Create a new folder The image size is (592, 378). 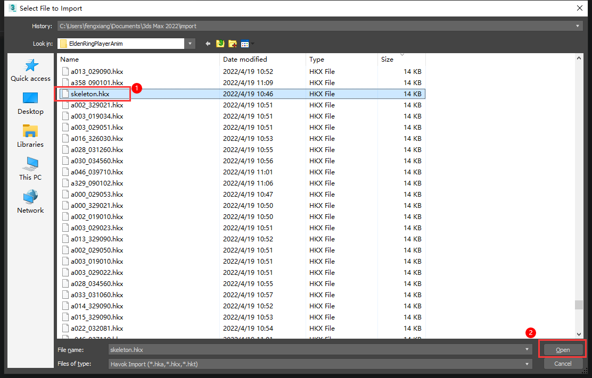pyautogui.click(x=233, y=44)
